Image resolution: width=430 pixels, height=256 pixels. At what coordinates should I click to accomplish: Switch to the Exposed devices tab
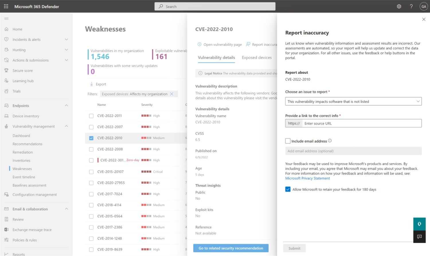pos(257,58)
